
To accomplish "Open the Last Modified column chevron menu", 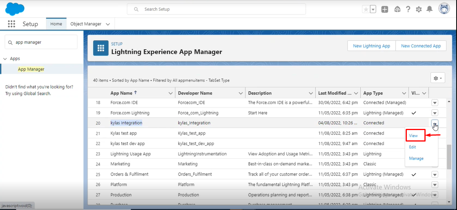I will 356,93.
